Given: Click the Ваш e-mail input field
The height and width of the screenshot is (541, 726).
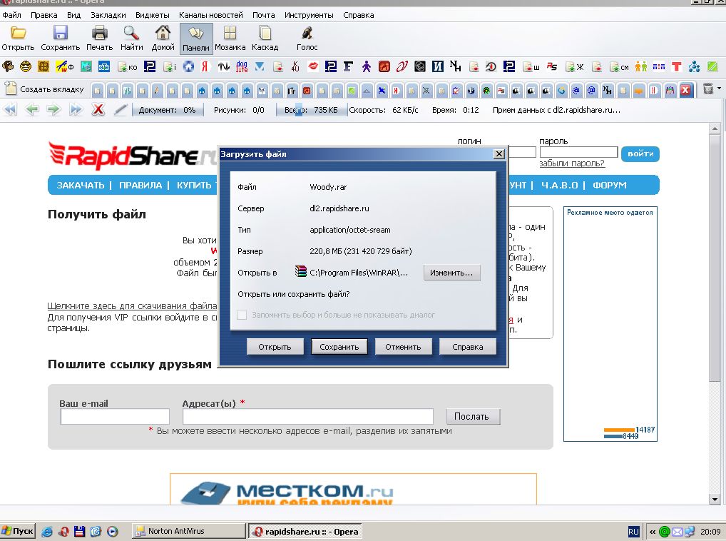Looking at the screenshot, I should (x=115, y=416).
